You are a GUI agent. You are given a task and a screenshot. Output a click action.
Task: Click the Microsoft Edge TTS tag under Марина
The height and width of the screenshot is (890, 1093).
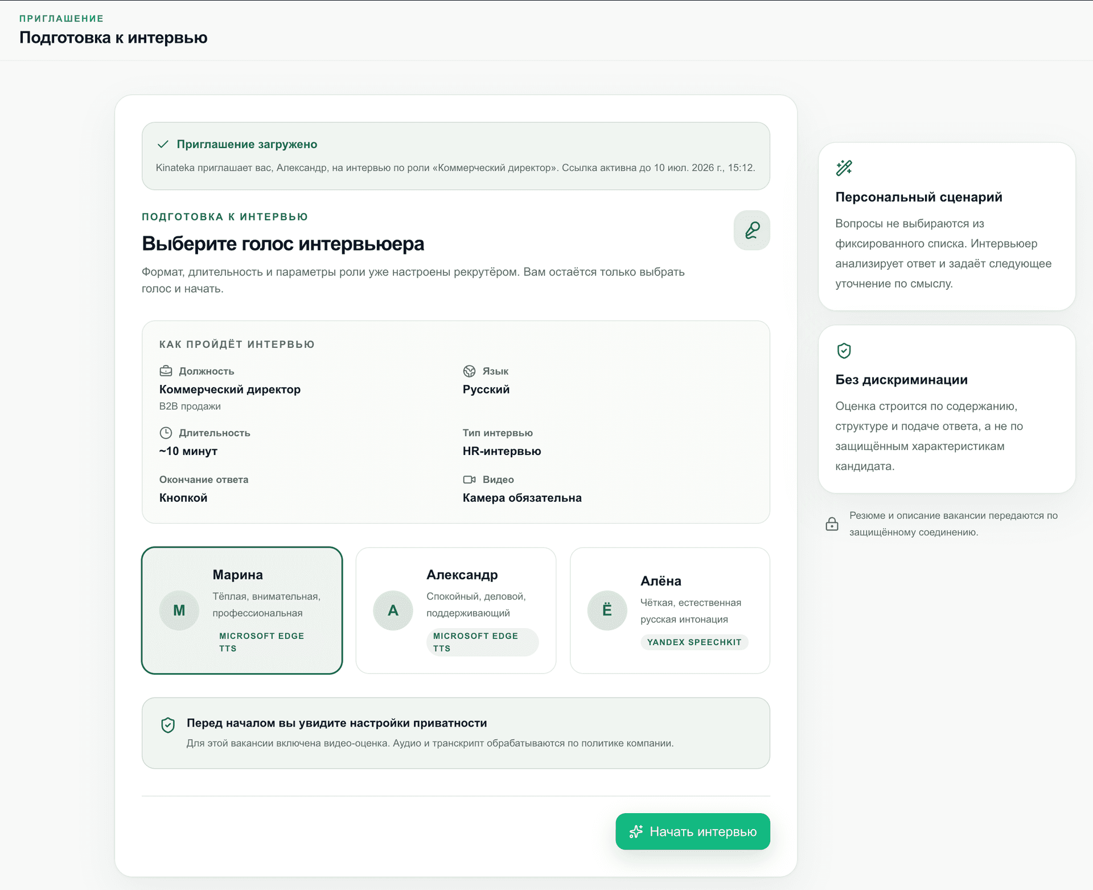click(x=268, y=642)
